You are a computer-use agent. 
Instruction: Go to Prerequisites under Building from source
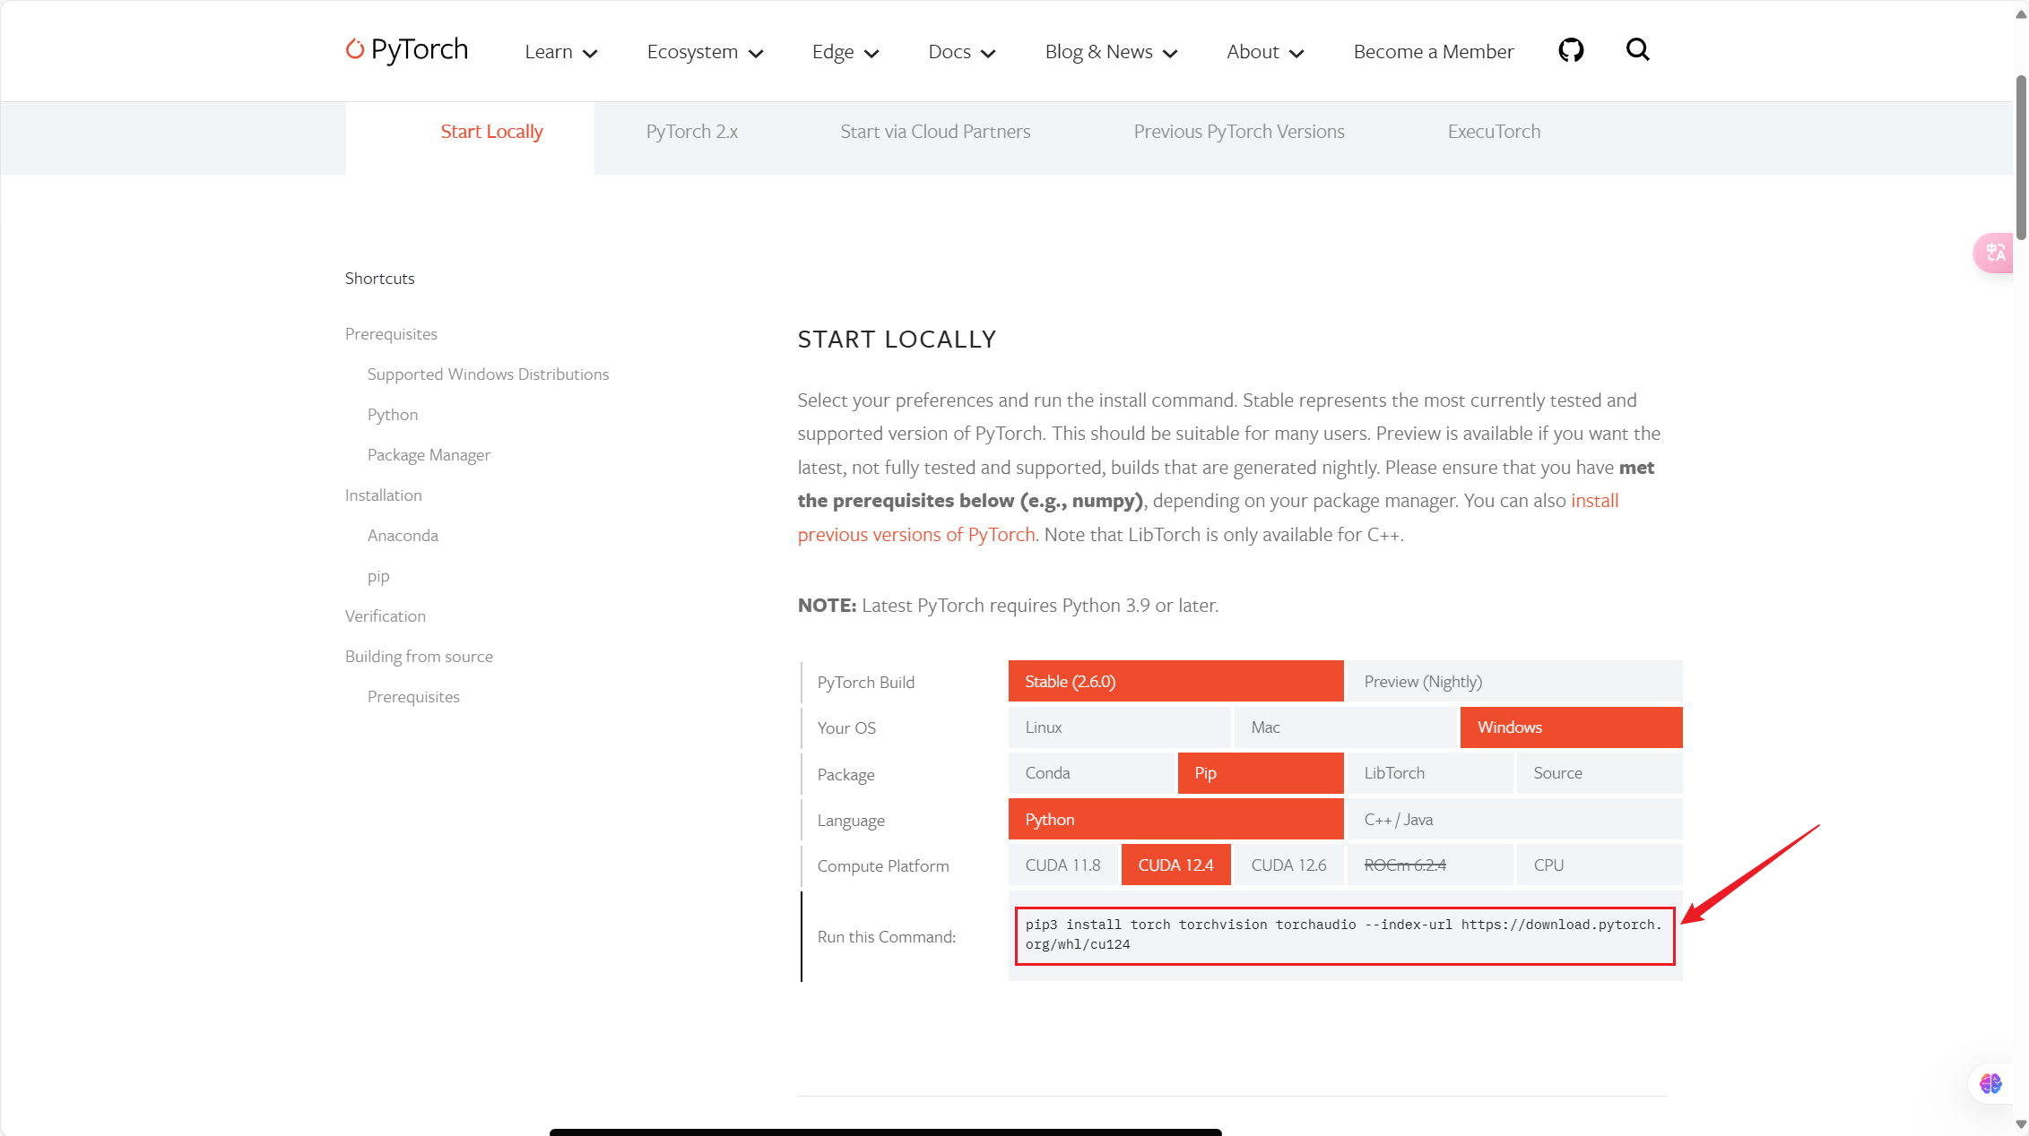tap(413, 697)
